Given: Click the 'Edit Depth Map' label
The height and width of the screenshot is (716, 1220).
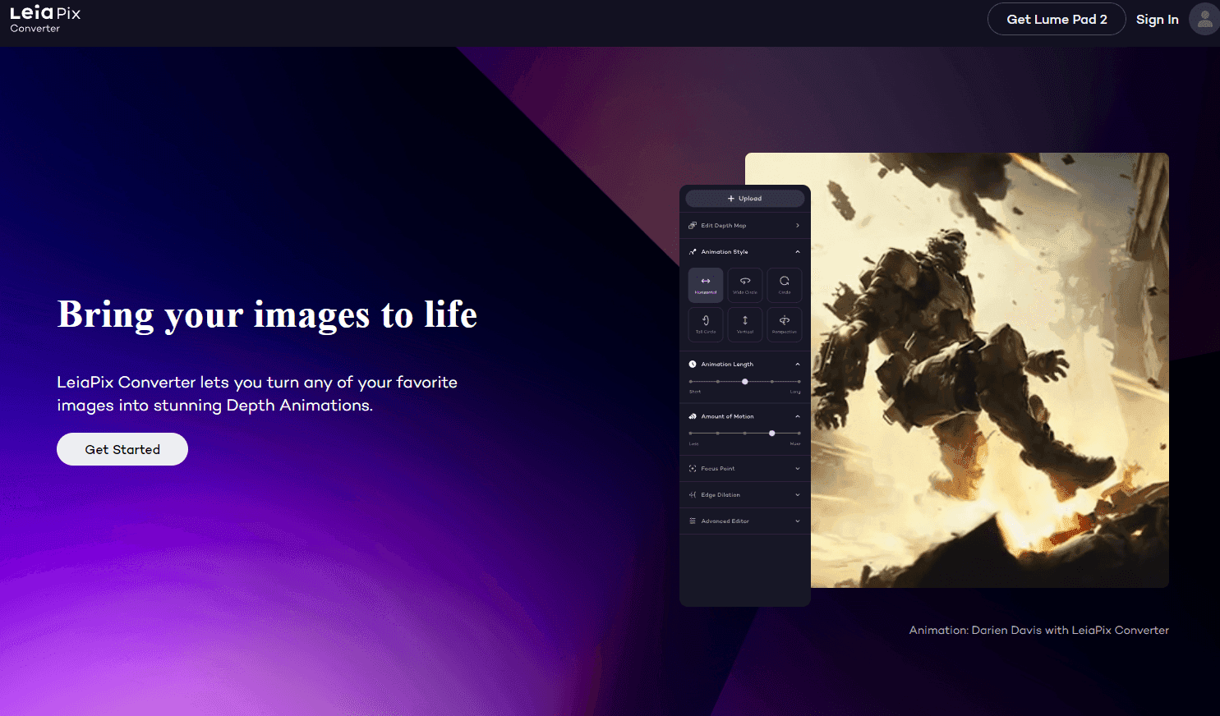Looking at the screenshot, I should (724, 226).
